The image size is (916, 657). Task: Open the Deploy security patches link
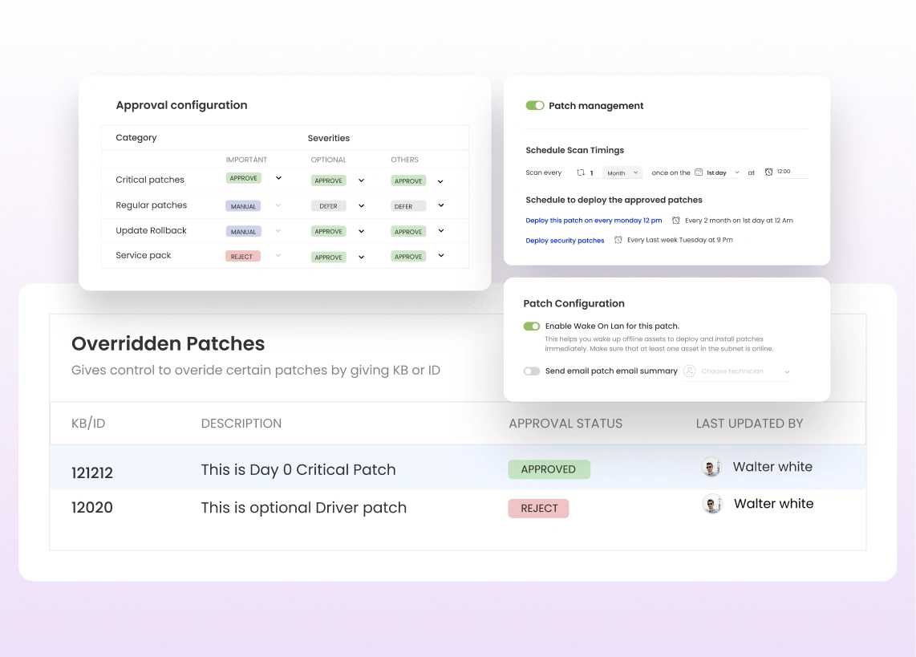pos(565,241)
